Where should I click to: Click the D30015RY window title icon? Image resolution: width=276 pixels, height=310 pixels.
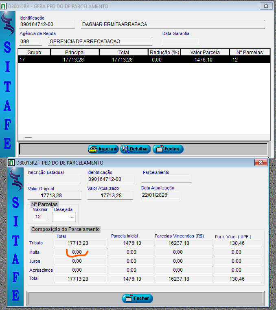4,7
